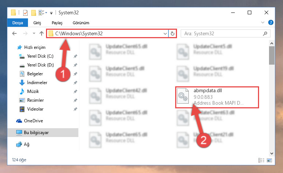Refresh the System32 folder view
283x173 pixels.
[x=172, y=34]
